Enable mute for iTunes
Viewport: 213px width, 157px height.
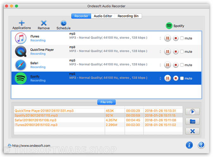pyautogui.click(x=182, y=38)
